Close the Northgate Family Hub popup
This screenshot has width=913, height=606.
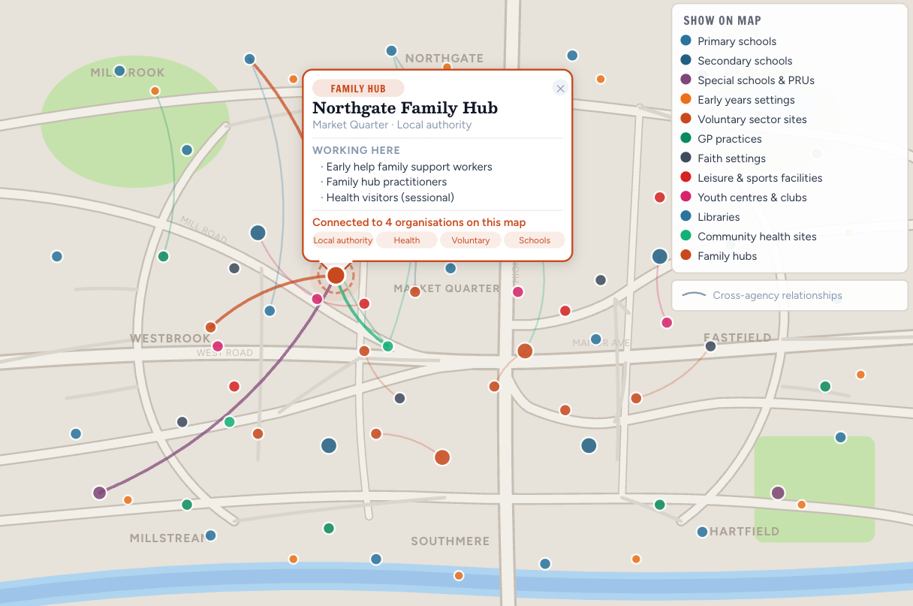[x=560, y=89]
